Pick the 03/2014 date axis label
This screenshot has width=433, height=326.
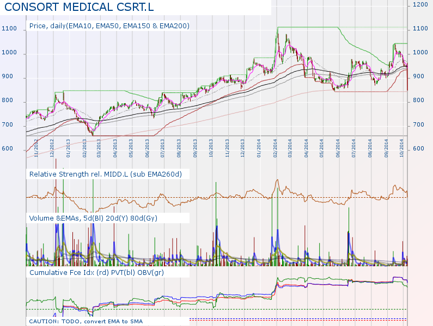coord(290,148)
